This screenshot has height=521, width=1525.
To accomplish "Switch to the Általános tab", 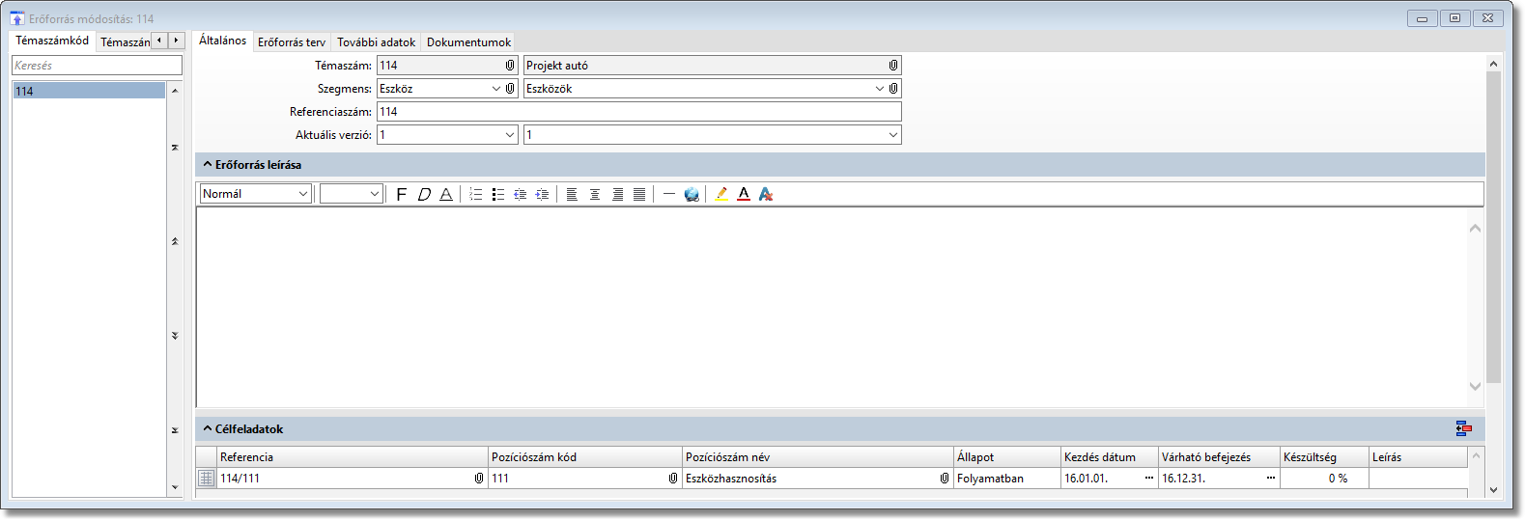I will point(223,41).
